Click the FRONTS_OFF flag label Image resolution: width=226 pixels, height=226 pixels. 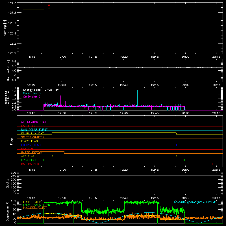point(30,160)
